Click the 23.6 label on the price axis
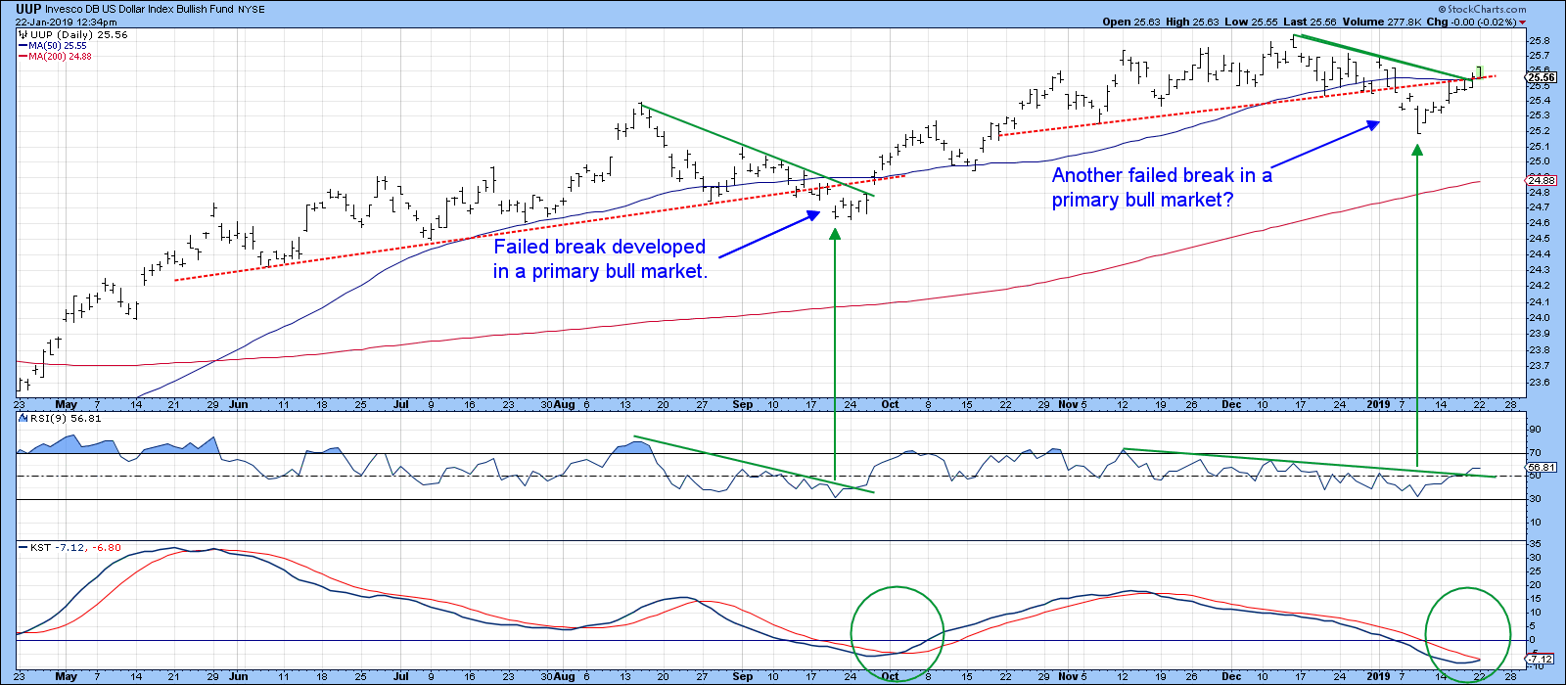The image size is (1566, 685). point(1541,382)
